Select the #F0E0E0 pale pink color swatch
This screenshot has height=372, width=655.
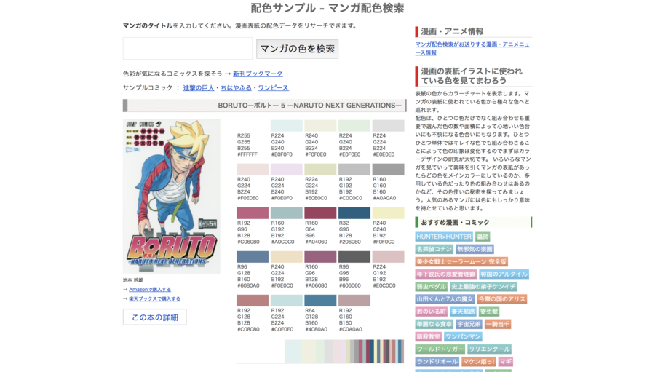pos(253,170)
